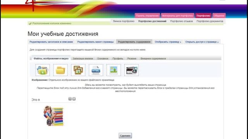The width and height of the screenshot is (248, 139).
Task: Select the yellow Folder block icon
Action: pos(60,70)
